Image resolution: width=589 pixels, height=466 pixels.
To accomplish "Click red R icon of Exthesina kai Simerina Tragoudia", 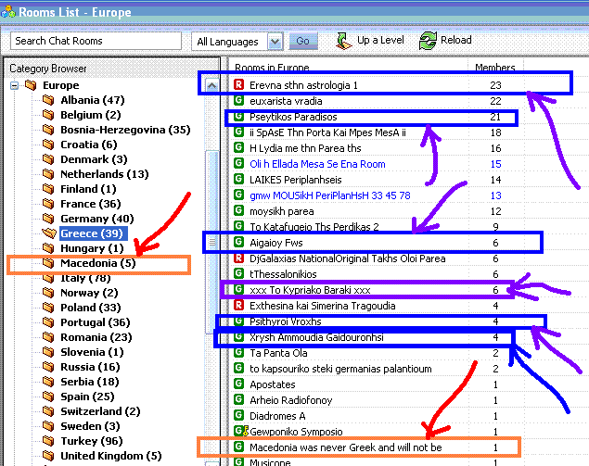I will coord(239,305).
